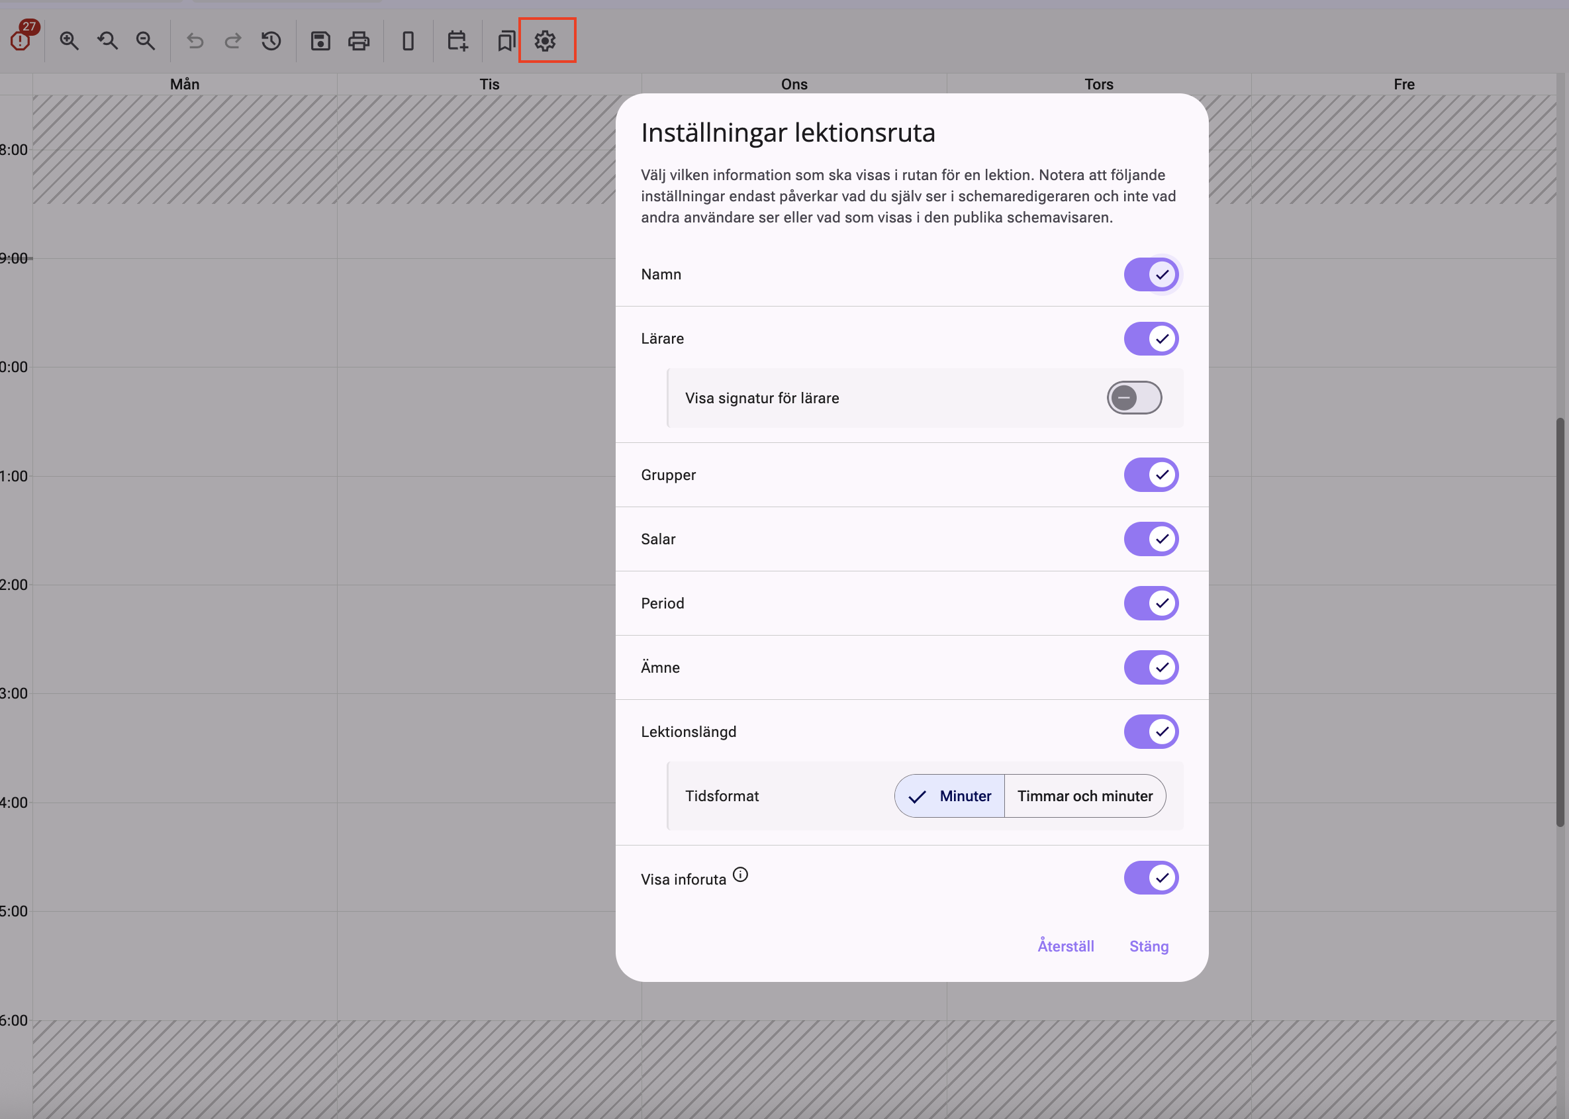
Task: Click the zoom in magnifier icon
Action: click(x=69, y=40)
